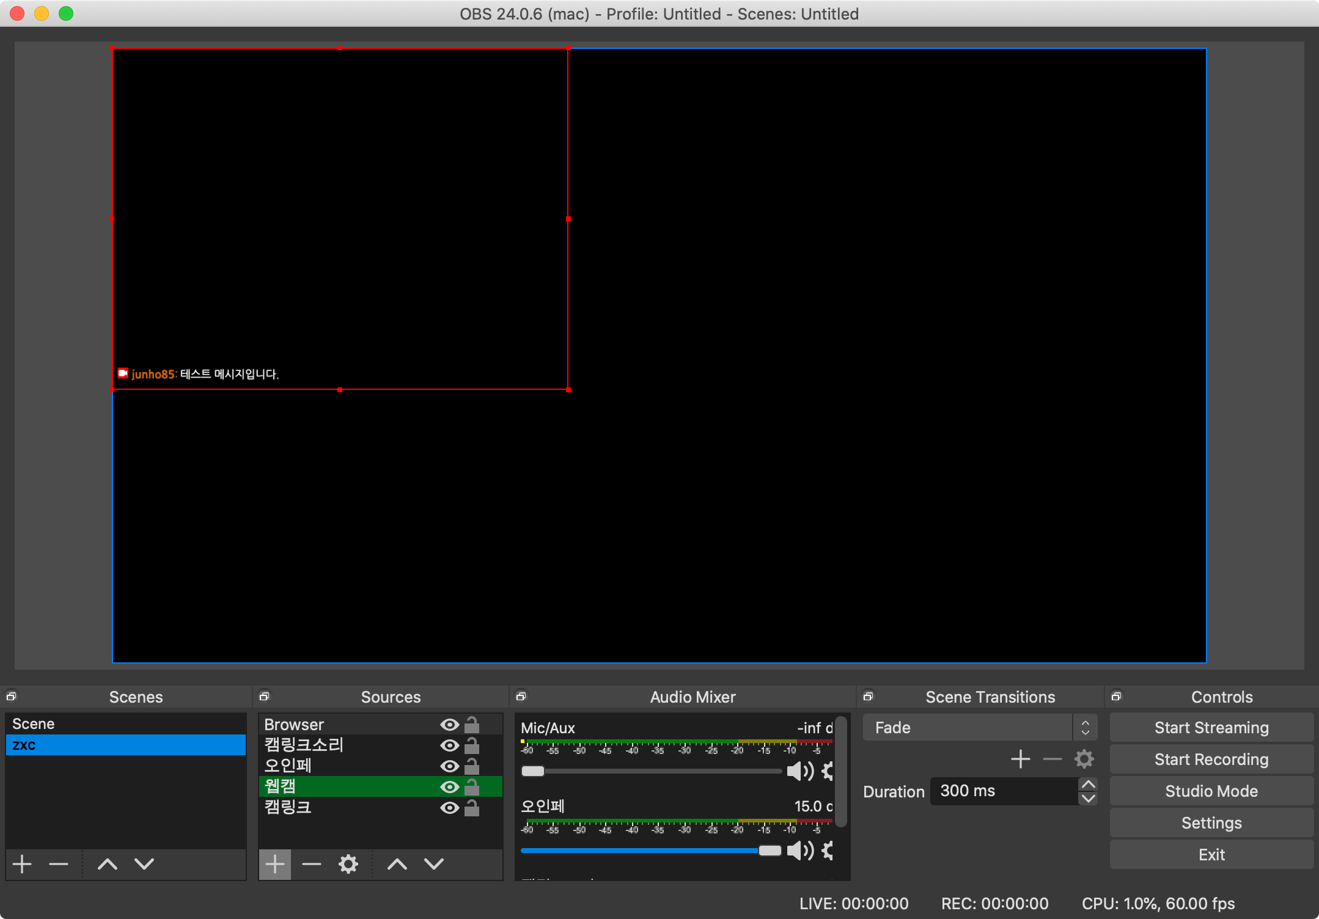This screenshot has width=1319, height=919.
Task: Toggle visibility of 웹캠 source
Action: click(449, 787)
